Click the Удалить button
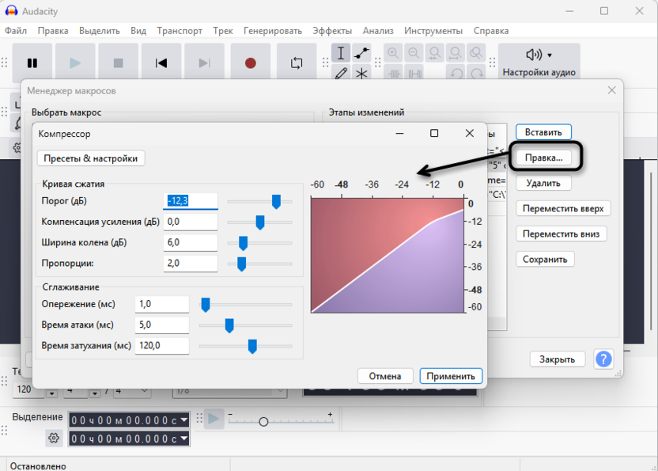This screenshot has width=658, height=471. [x=543, y=183]
